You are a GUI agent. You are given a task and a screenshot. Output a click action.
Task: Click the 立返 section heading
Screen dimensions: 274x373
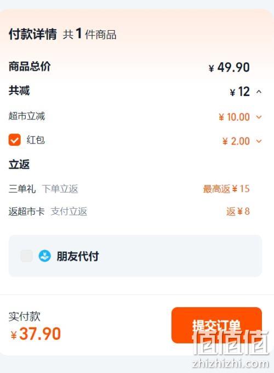point(19,164)
